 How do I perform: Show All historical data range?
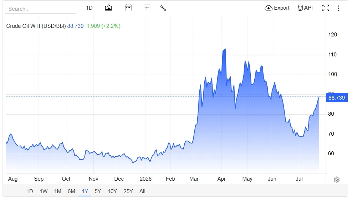(x=142, y=191)
